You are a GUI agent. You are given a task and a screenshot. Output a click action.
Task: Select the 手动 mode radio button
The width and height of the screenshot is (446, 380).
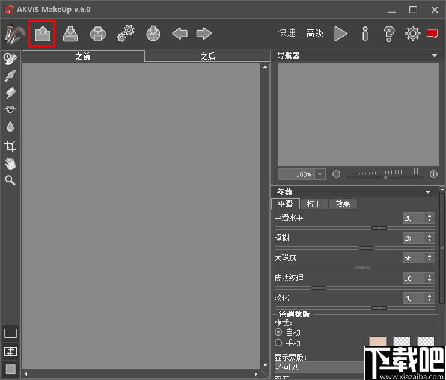pyautogui.click(x=278, y=343)
